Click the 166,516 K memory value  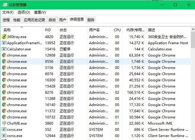[136, 92]
